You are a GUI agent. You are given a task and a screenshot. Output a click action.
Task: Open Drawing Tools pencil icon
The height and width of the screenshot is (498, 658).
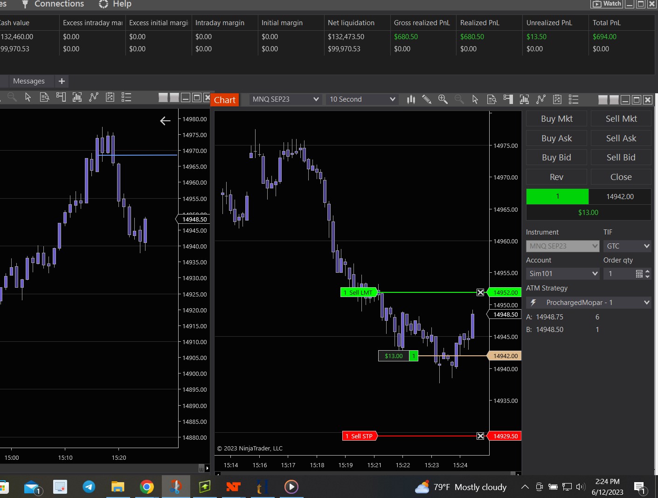tap(427, 99)
